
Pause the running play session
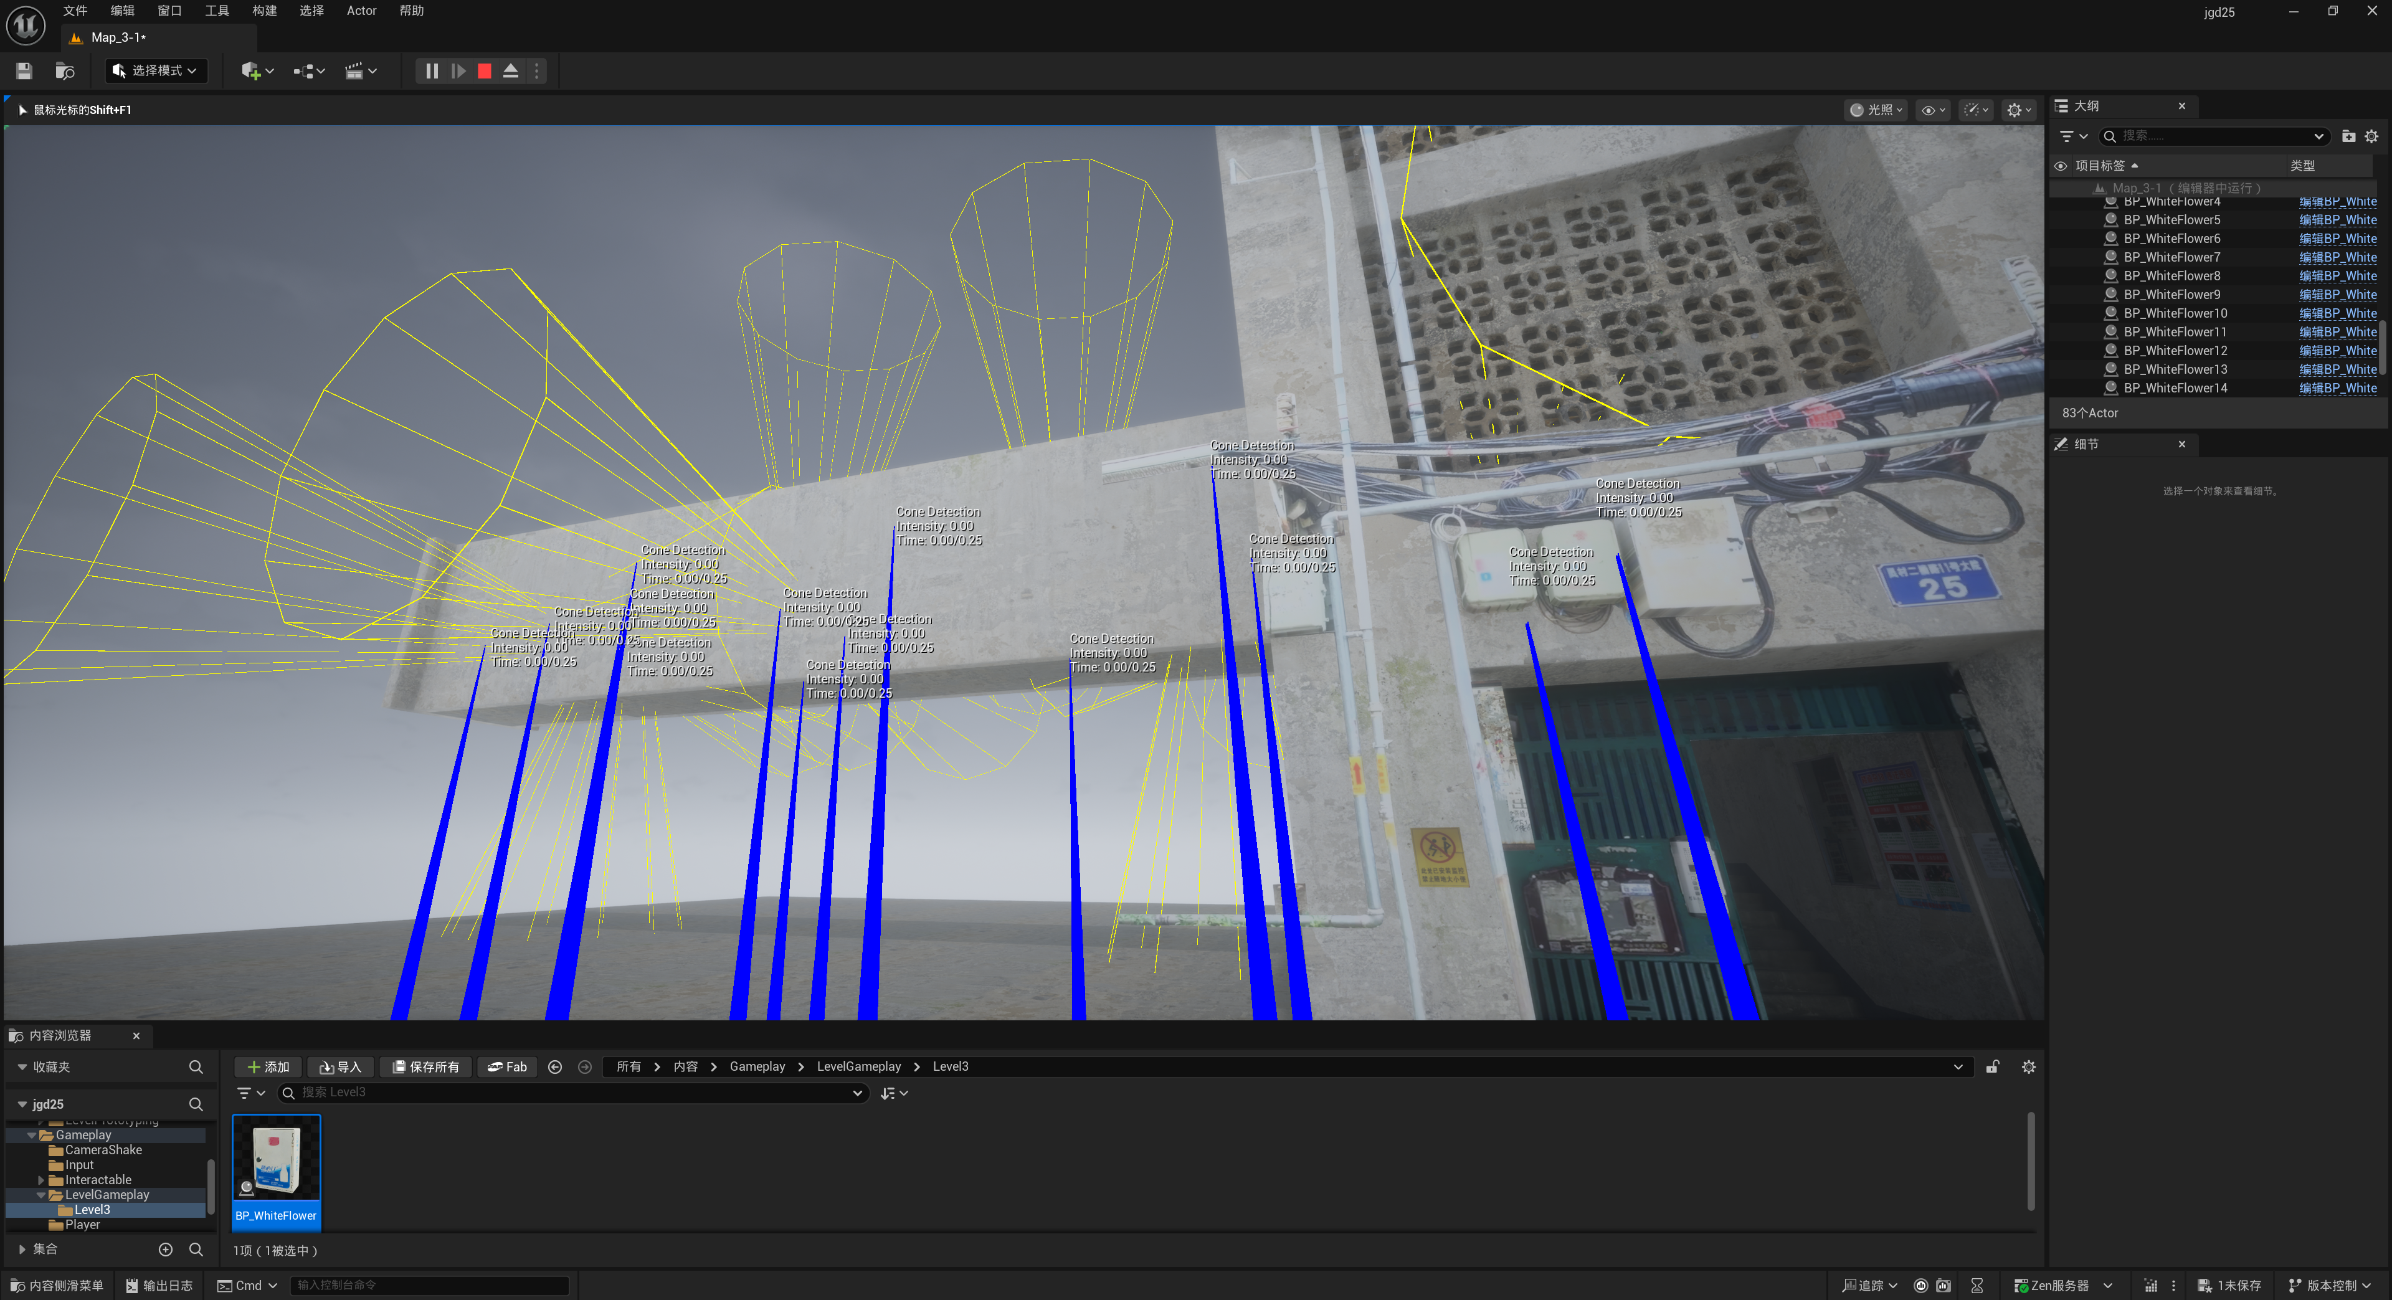[x=432, y=70]
